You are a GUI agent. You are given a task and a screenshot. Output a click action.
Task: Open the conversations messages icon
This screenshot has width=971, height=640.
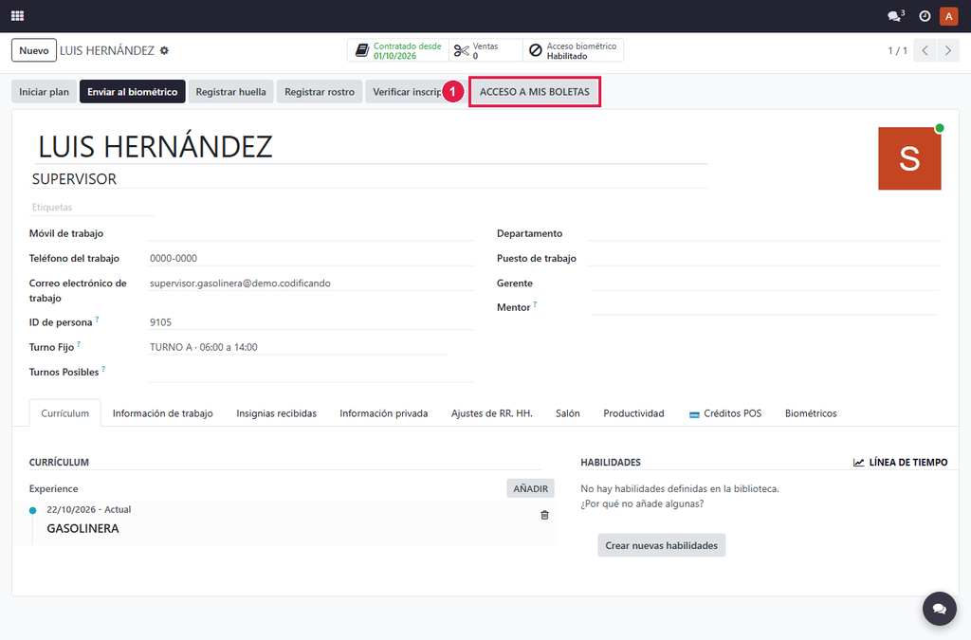895,16
